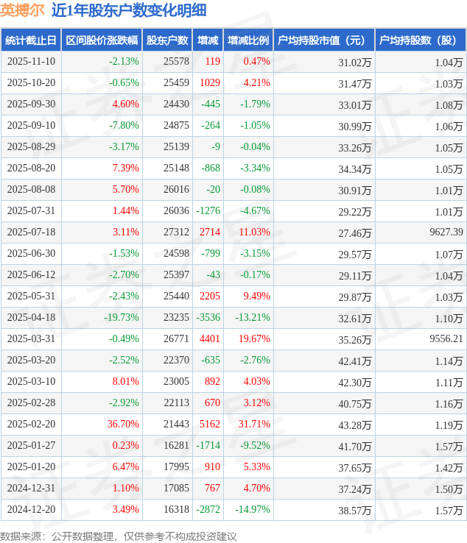Select the 区间股价涨跌幅 column header

tap(101, 40)
